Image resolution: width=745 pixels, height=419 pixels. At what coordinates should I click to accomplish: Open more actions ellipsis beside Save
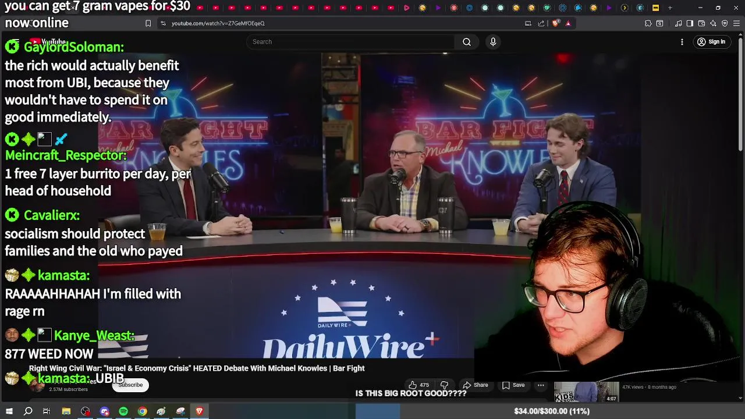pos(541,385)
